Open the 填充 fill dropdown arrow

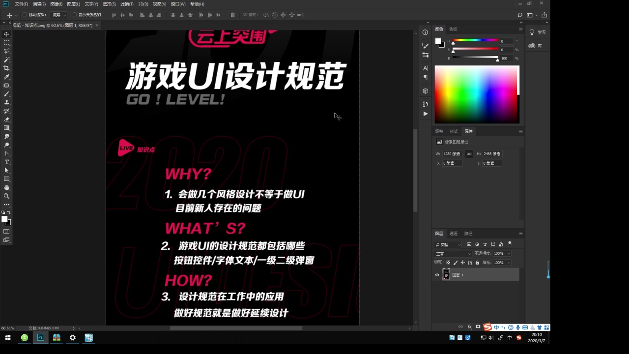[509, 263]
